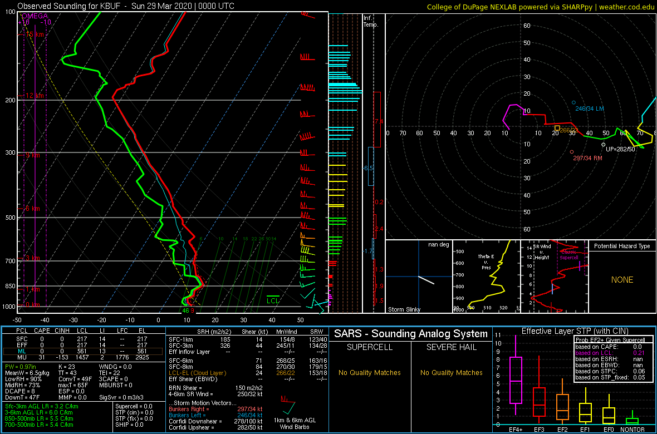Click 'No Quality Matches' under SUPERCELL

tap(369, 373)
